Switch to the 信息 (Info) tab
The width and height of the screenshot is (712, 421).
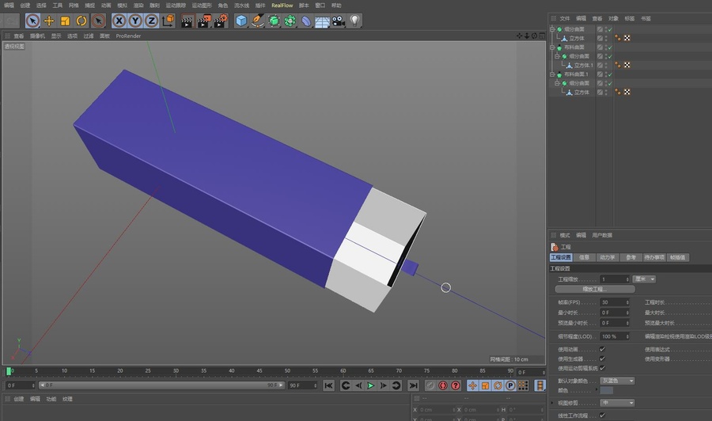coord(584,257)
